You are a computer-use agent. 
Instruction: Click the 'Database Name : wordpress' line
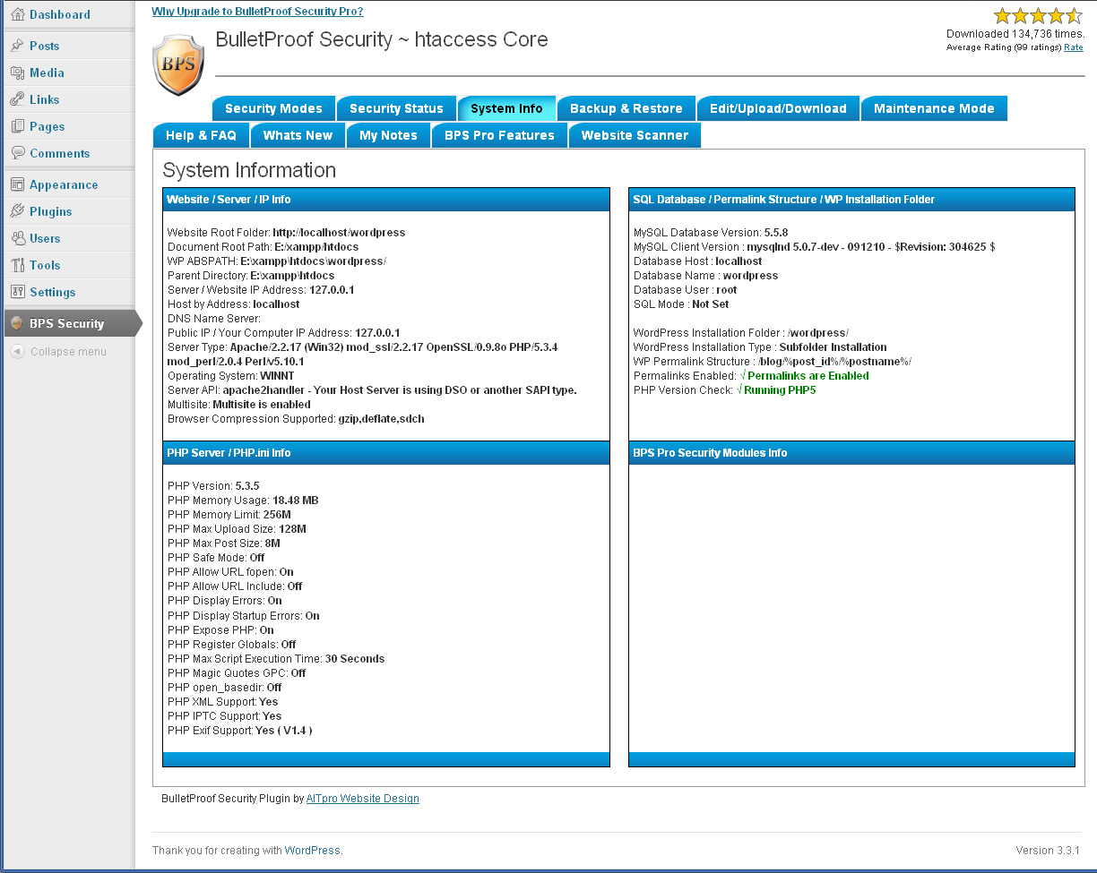[705, 276]
